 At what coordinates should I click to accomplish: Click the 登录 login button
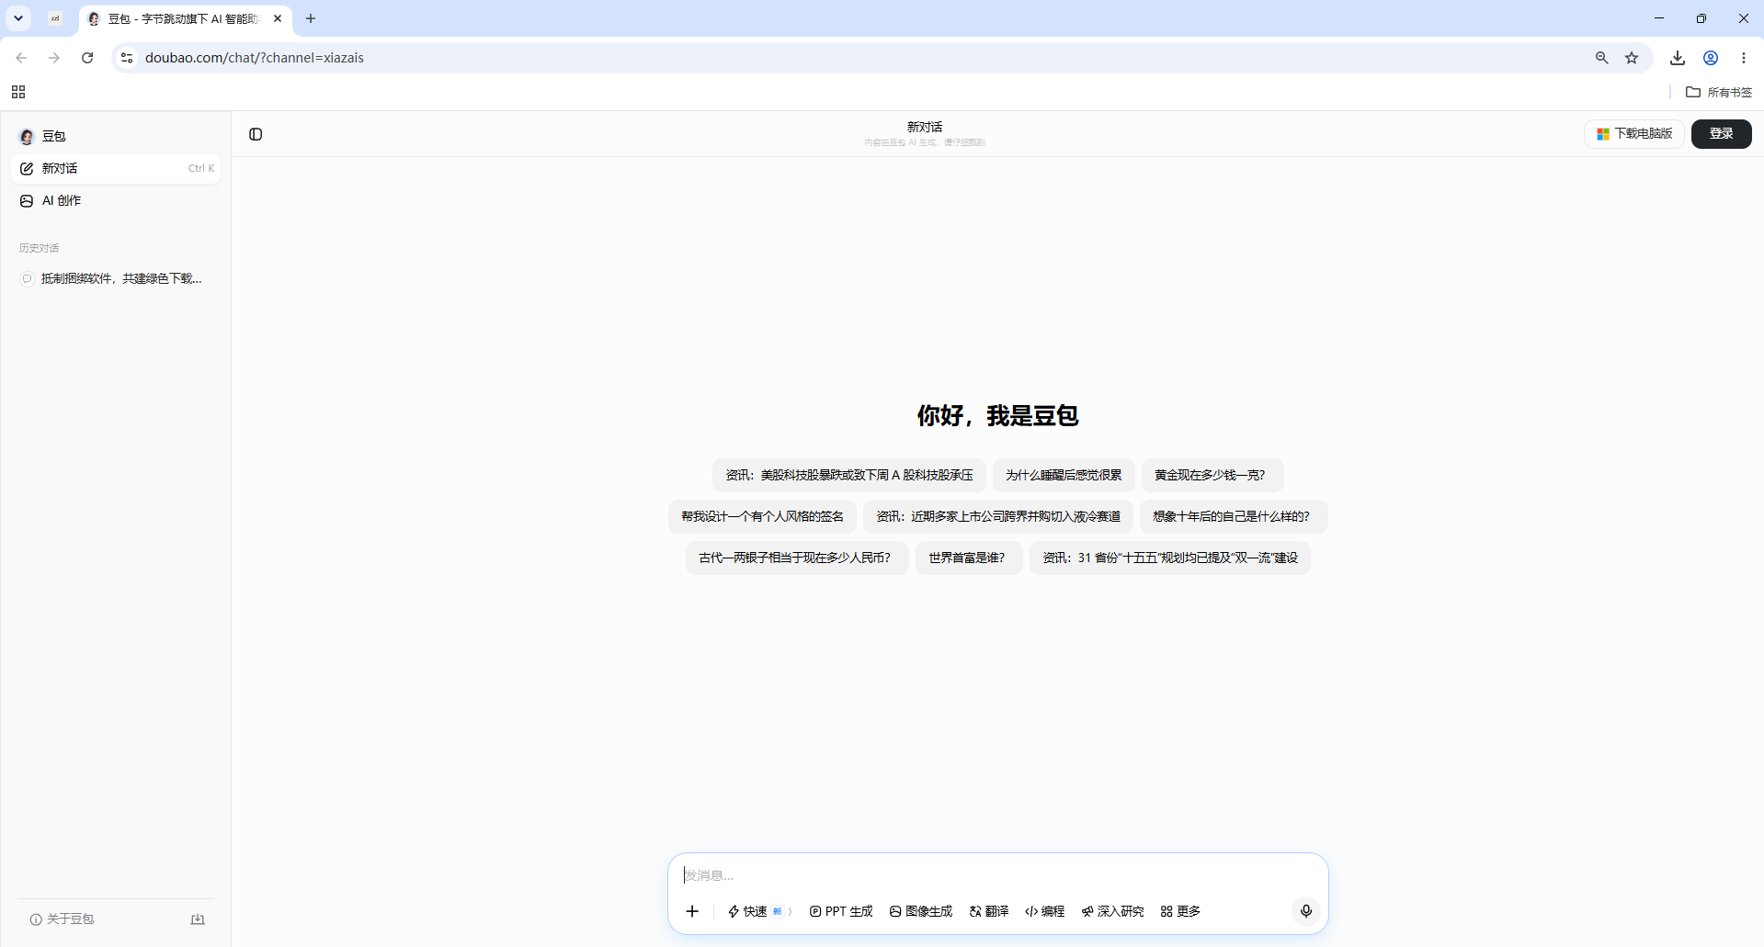(x=1721, y=134)
